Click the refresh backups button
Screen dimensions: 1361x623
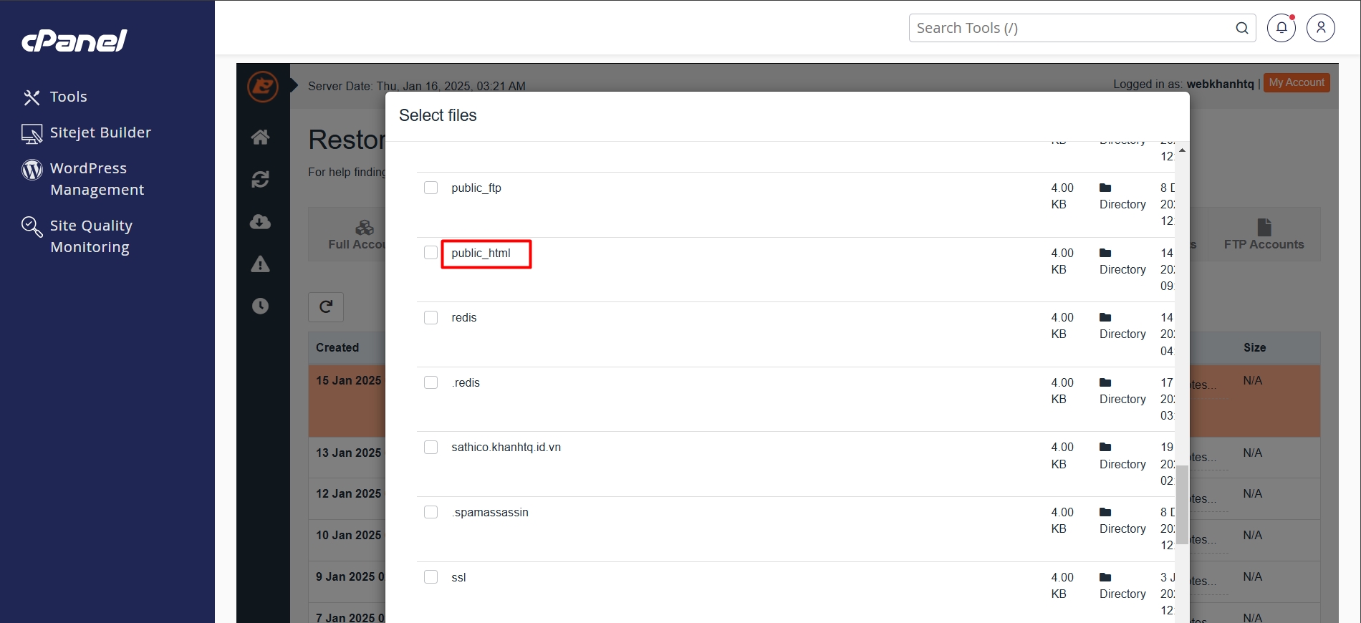coord(326,307)
